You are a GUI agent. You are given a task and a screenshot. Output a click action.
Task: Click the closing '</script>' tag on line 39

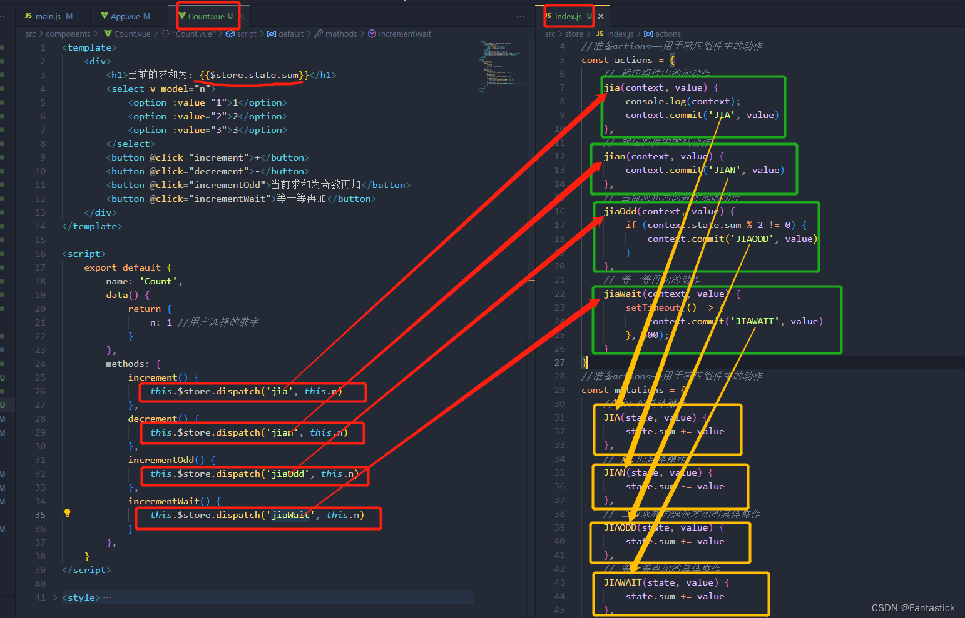point(87,570)
